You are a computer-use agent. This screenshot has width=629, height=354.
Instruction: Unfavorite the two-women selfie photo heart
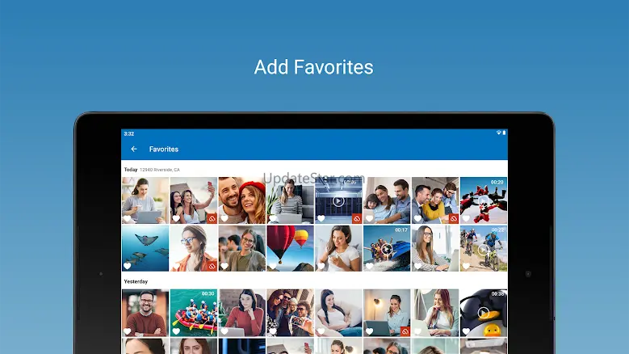pos(176,219)
